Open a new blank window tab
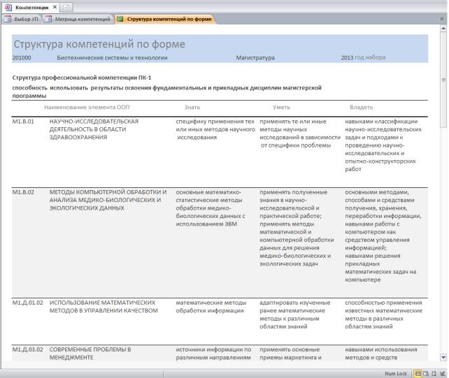The width and height of the screenshot is (449, 378). click(x=66, y=6)
